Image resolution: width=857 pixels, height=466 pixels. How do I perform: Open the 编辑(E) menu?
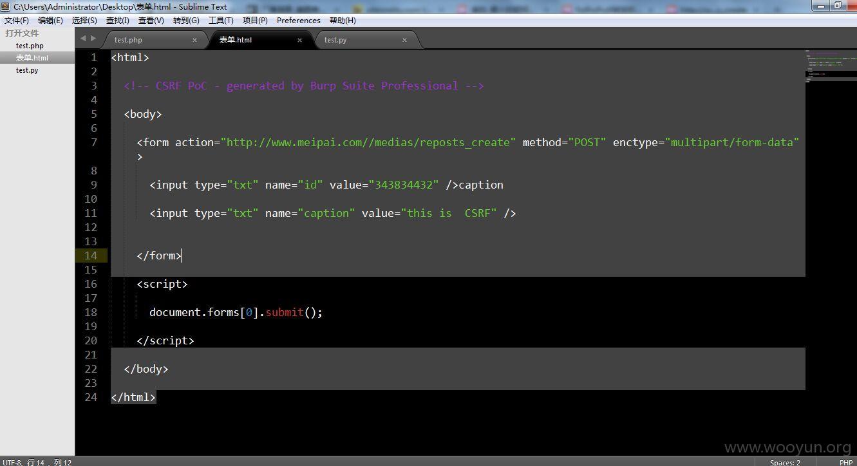click(50, 21)
